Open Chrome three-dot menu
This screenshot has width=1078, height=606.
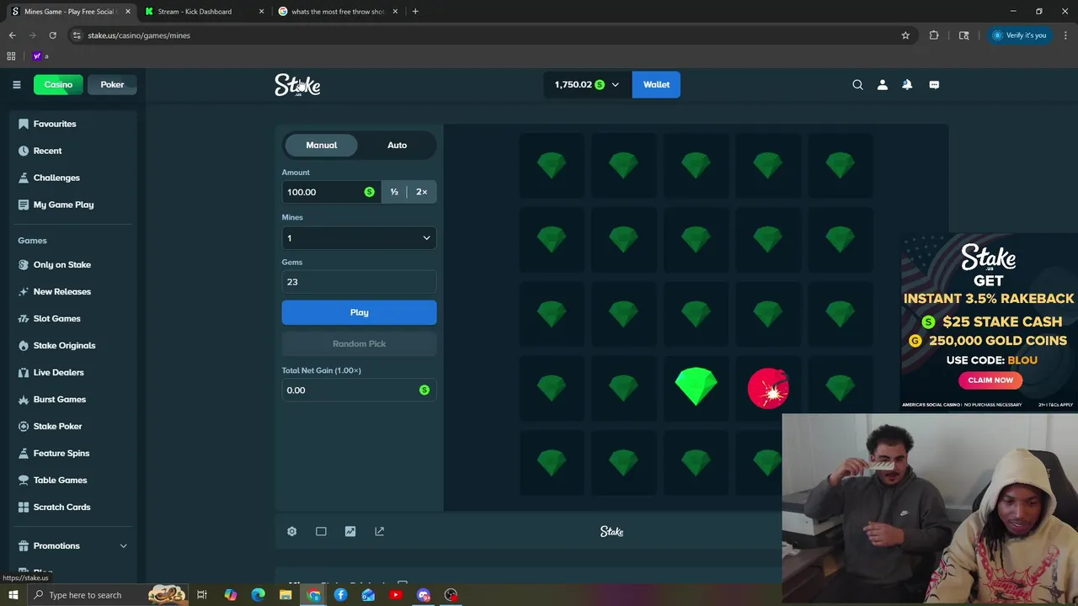coord(1065,35)
